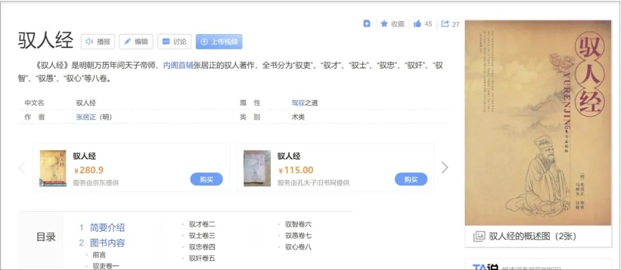This screenshot has width=621, height=270.
Task: Click the 驭人经 page title
Action: 45,40
